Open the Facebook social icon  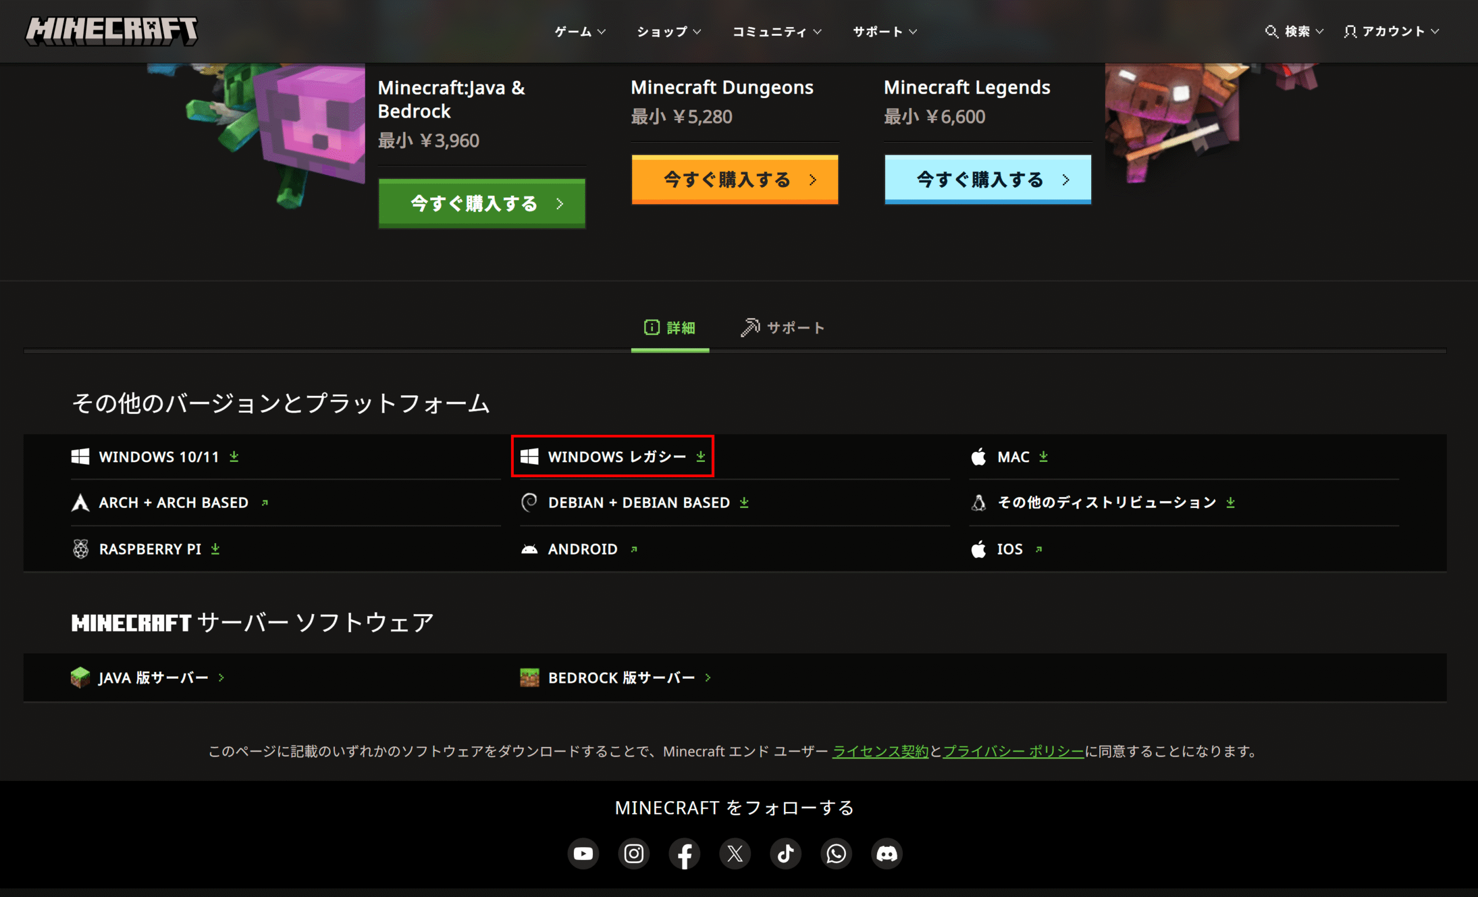pos(684,853)
